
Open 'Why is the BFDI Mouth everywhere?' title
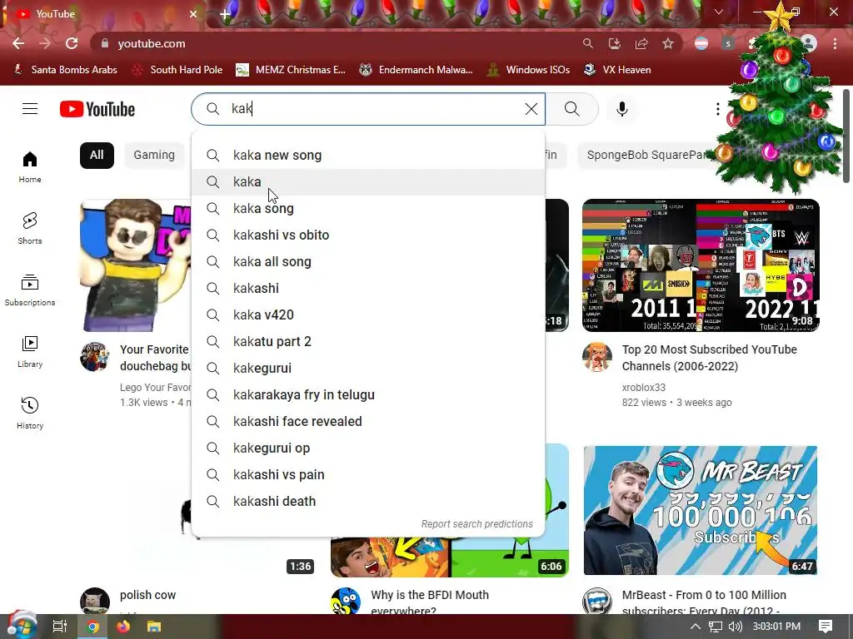click(x=430, y=602)
